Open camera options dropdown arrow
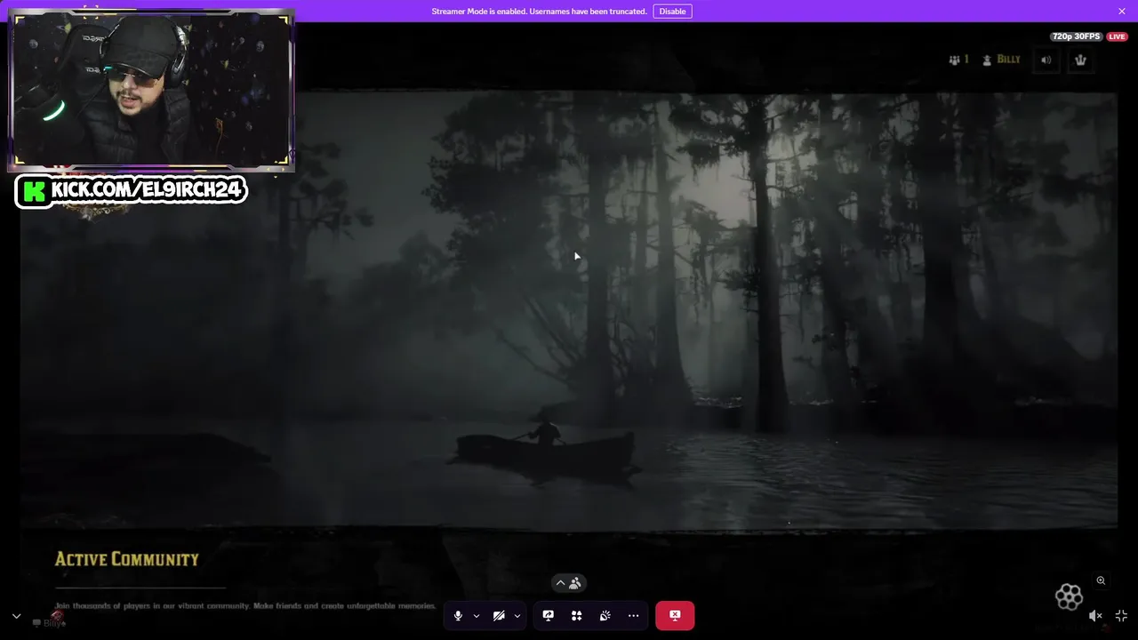The height and width of the screenshot is (640, 1138). (x=517, y=615)
